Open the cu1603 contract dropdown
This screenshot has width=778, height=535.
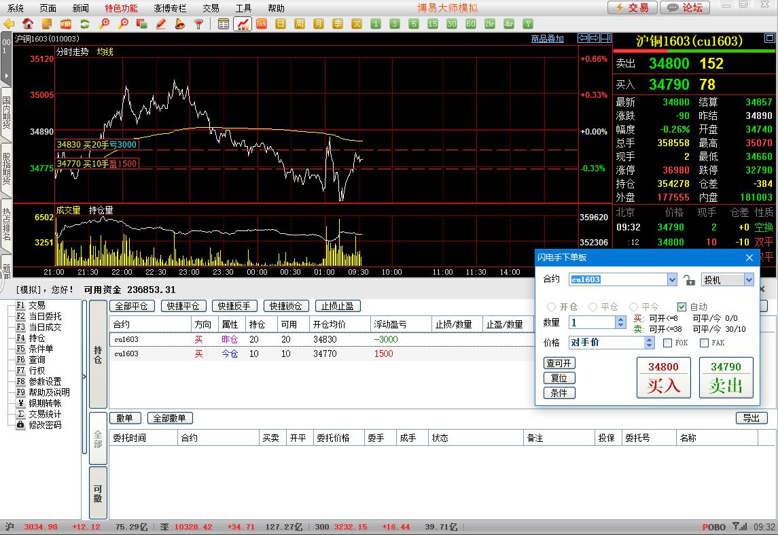pyautogui.click(x=672, y=279)
